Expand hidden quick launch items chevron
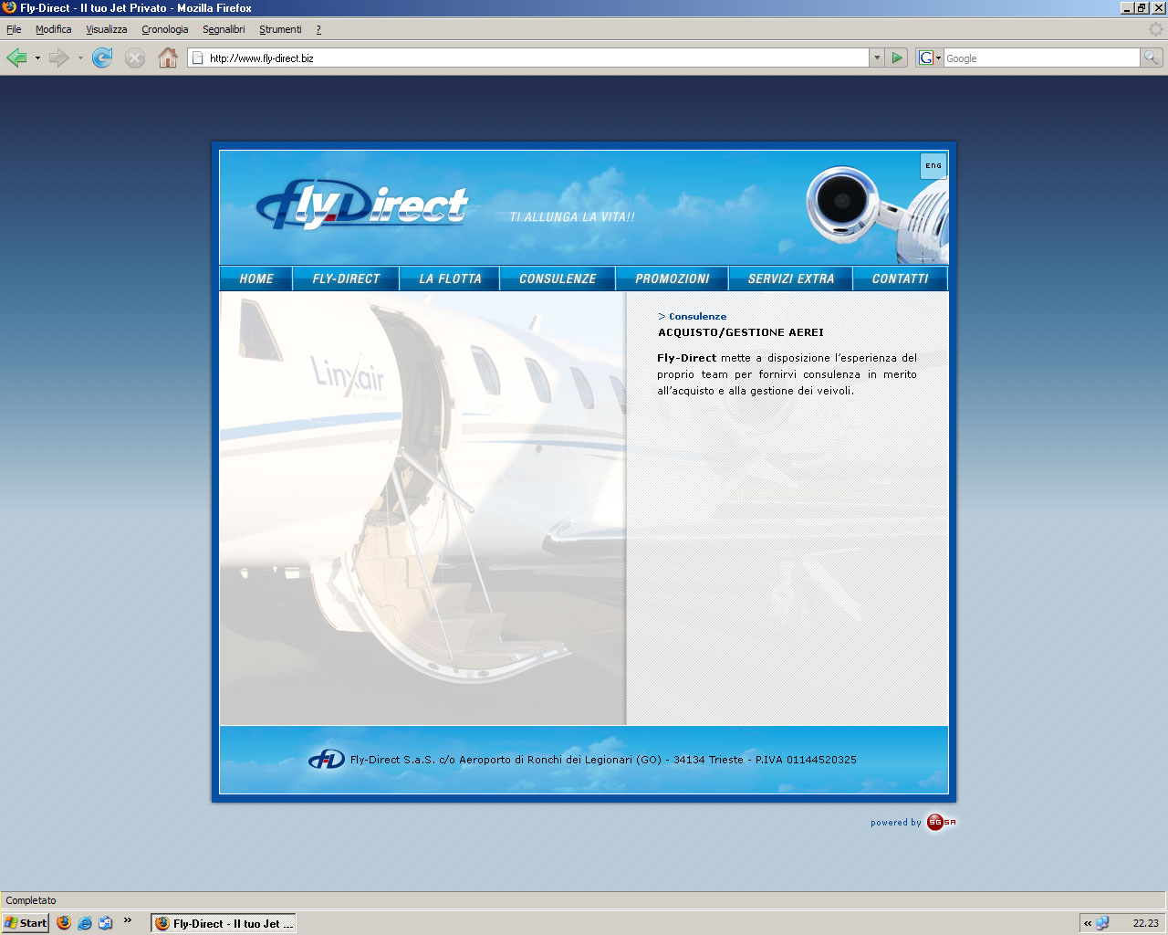 128,920
